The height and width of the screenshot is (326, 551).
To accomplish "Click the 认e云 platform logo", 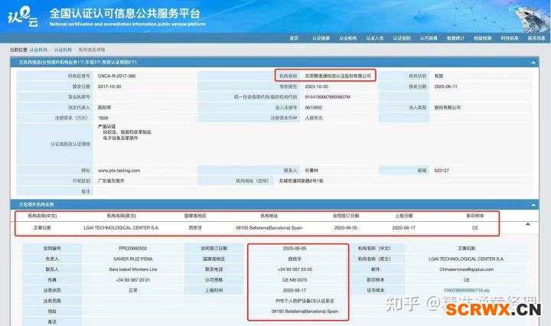I will [x=23, y=17].
